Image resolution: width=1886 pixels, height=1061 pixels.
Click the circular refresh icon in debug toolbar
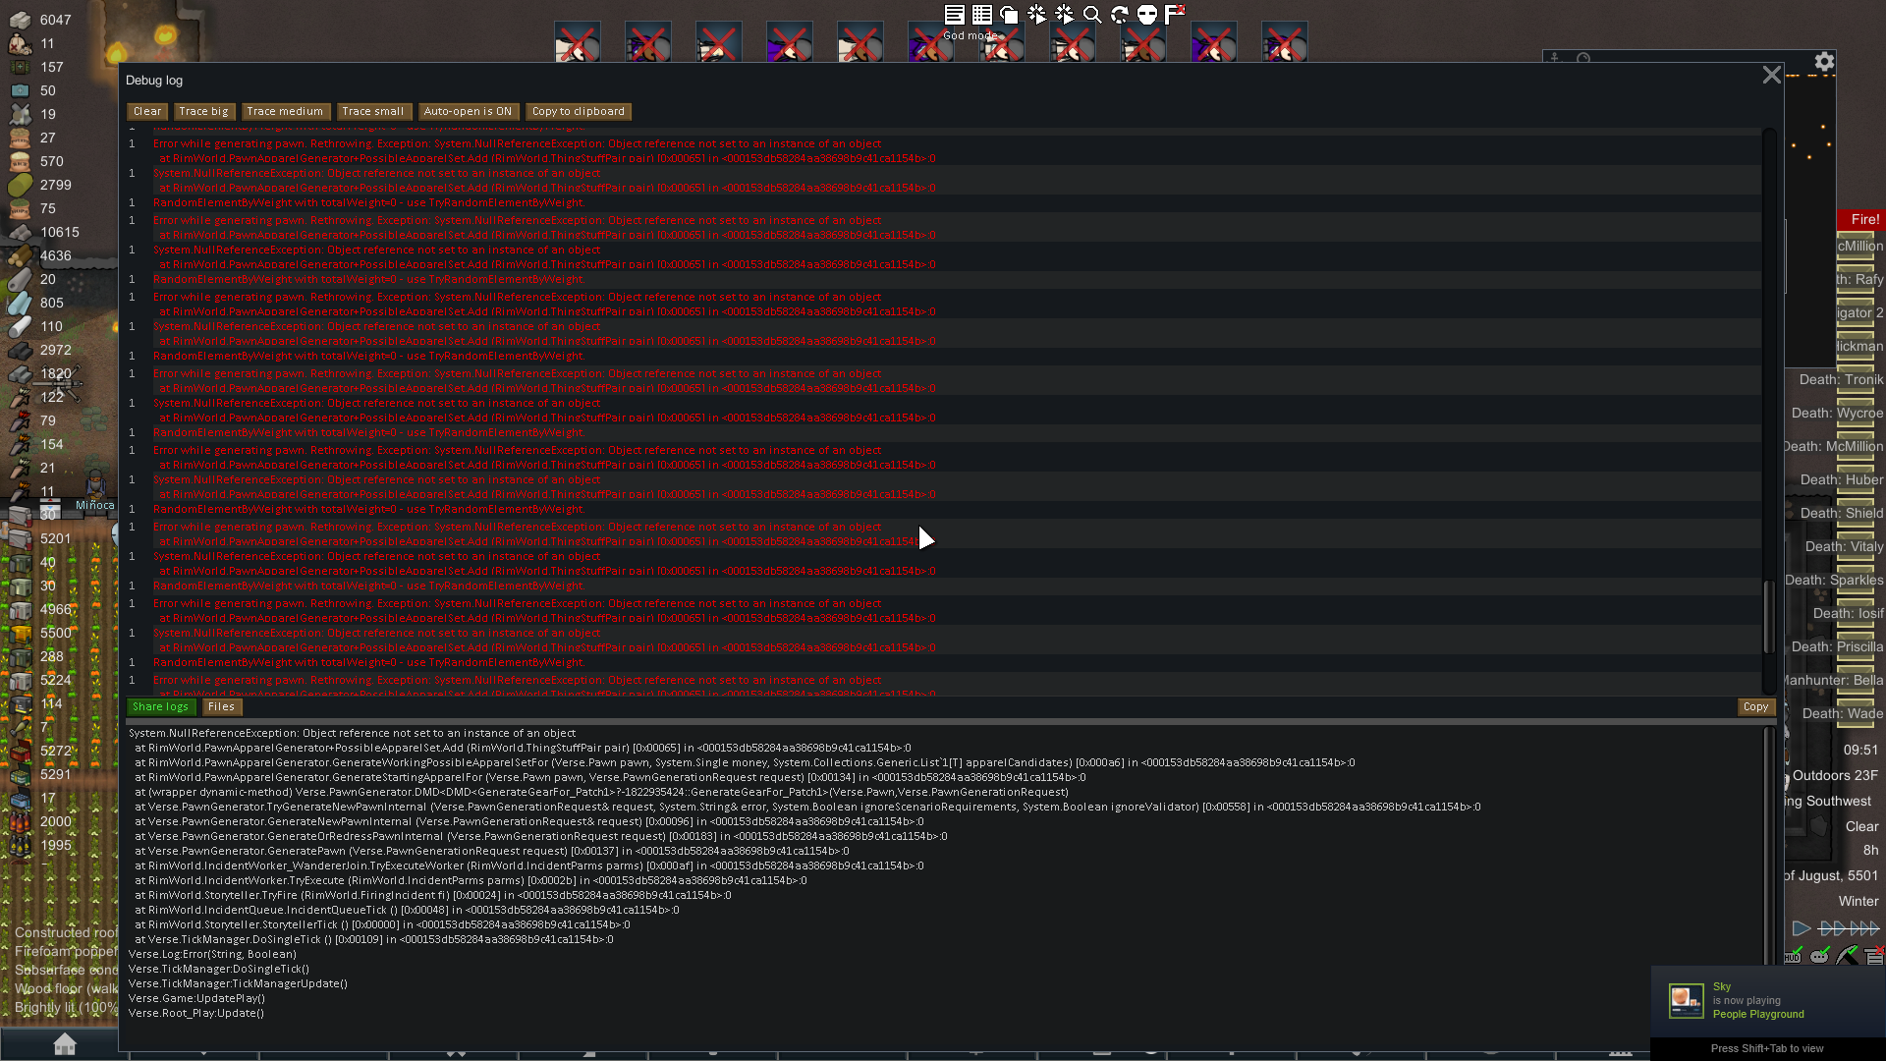point(1118,15)
